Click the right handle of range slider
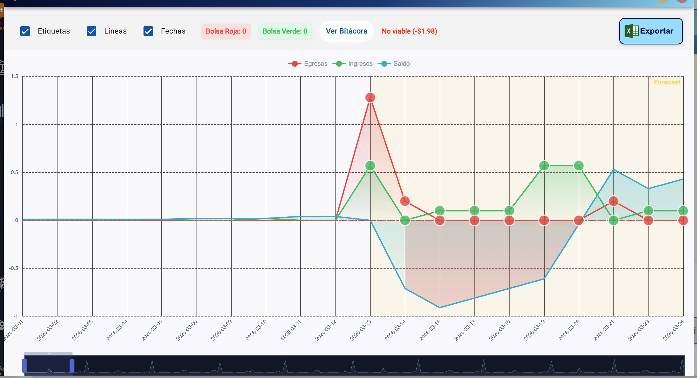Viewport: 697px width, 378px height. pyautogui.click(x=72, y=365)
